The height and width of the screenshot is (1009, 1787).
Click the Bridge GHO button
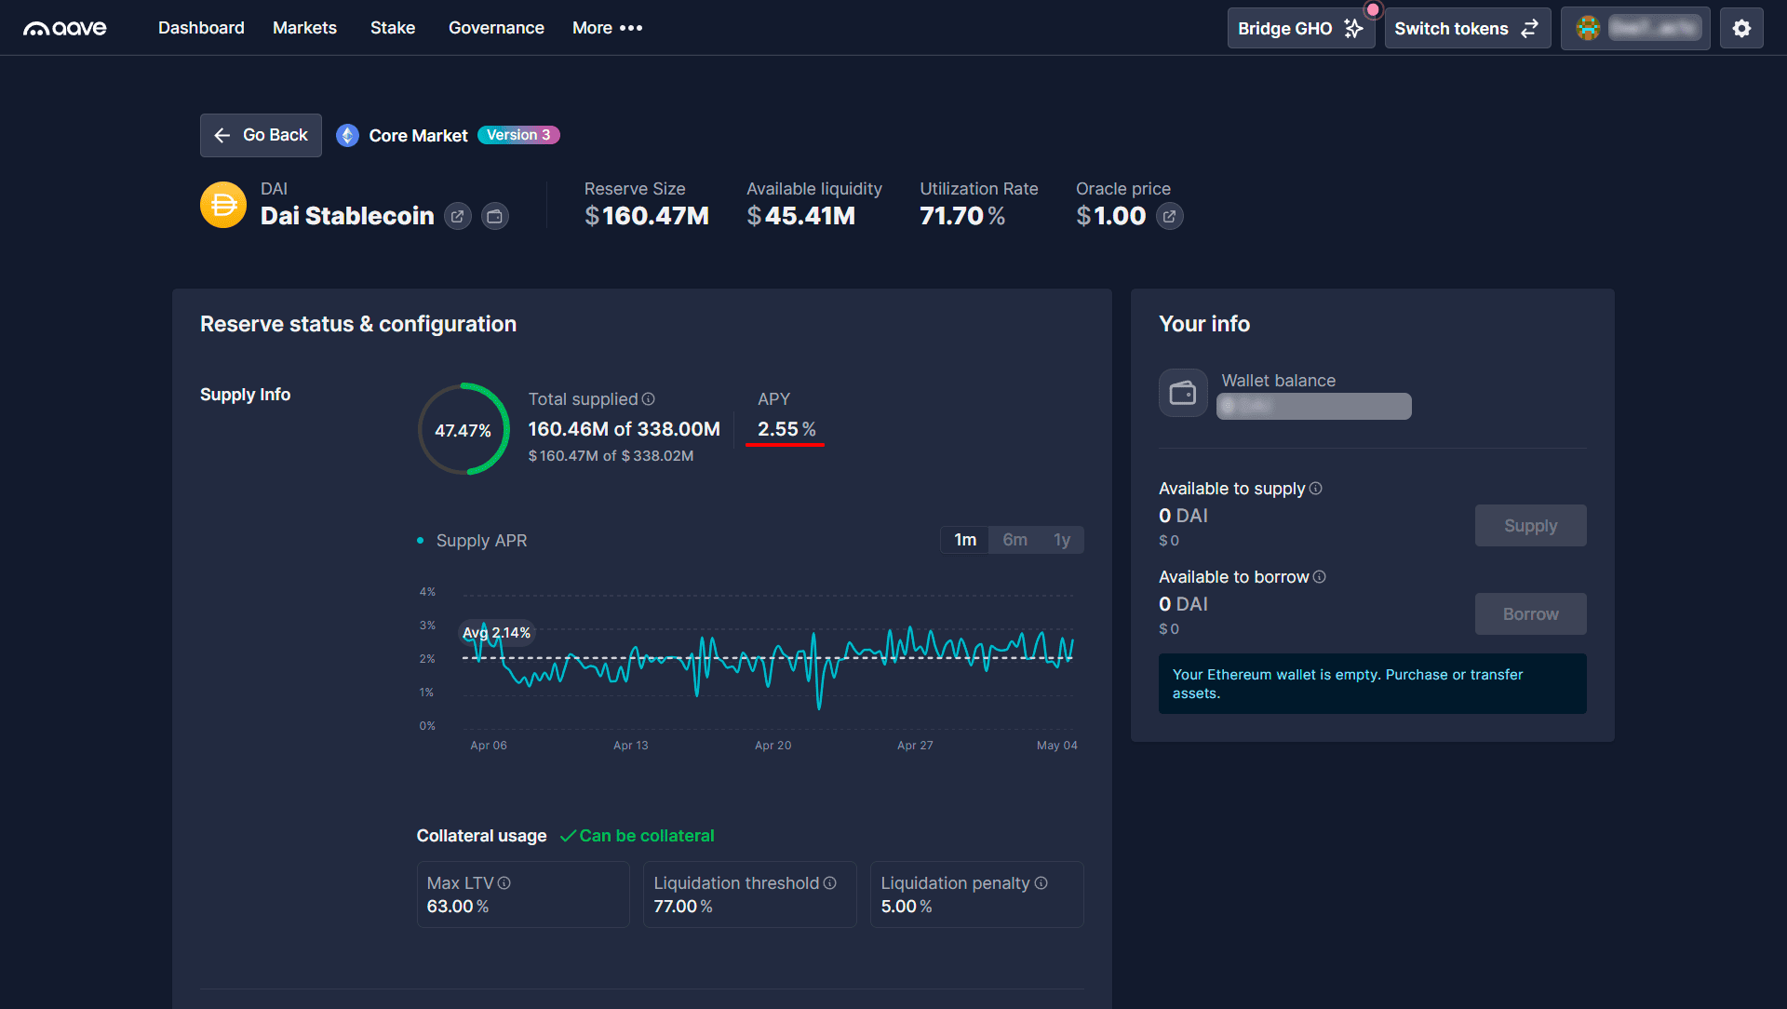[1300, 29]
